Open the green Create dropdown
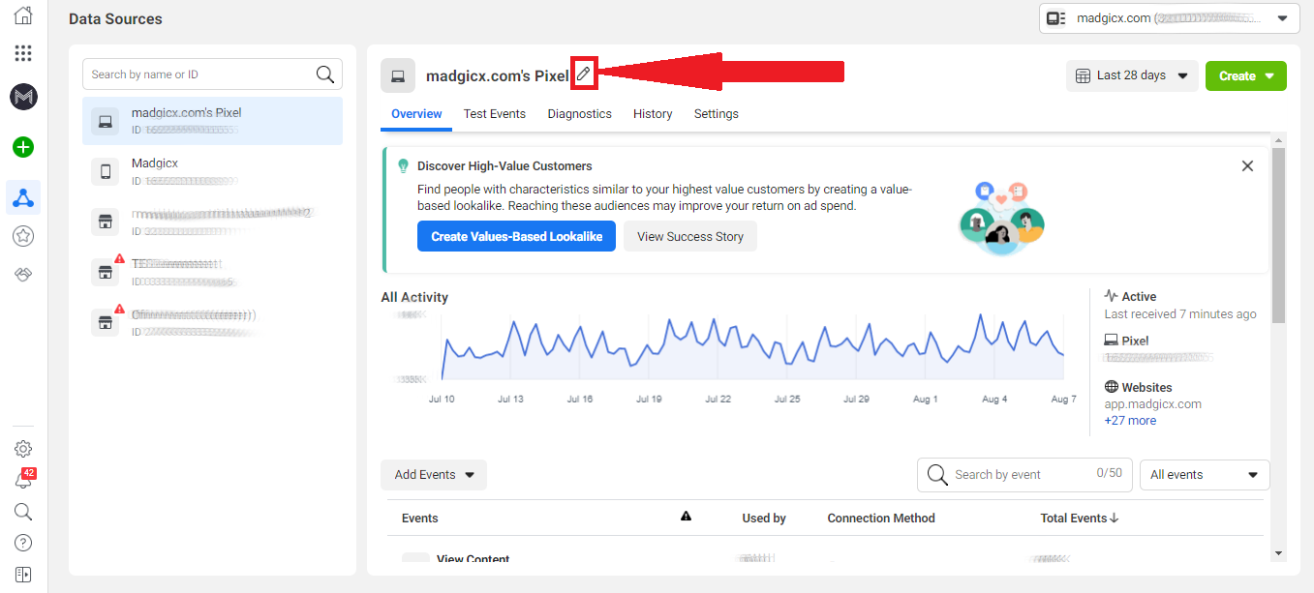The image size is (1314, 593). 1246,76
